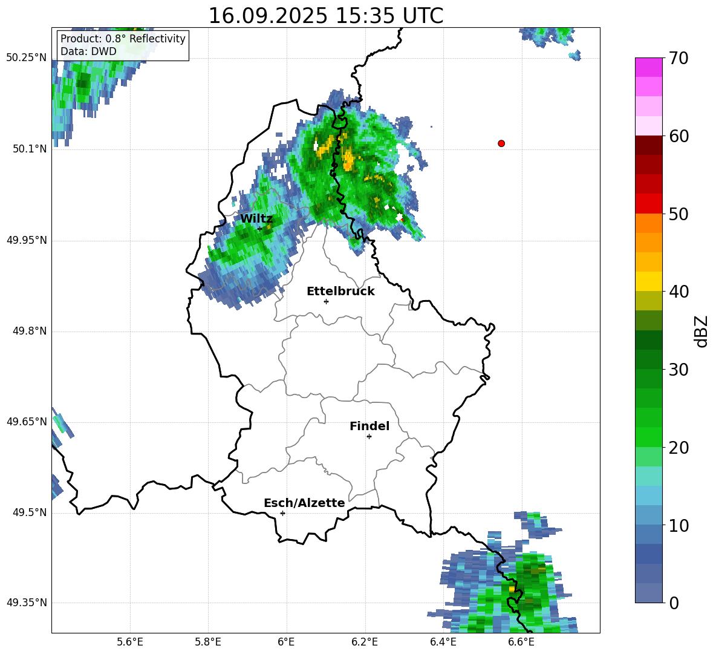This screenshot has height=654, width=716.
Task: Click the 49.8°N latitude label
Action: coord(29,331)
